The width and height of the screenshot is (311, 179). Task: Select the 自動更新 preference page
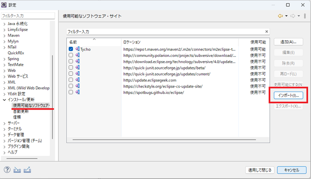pyautogui.click(x=21, y=111)
